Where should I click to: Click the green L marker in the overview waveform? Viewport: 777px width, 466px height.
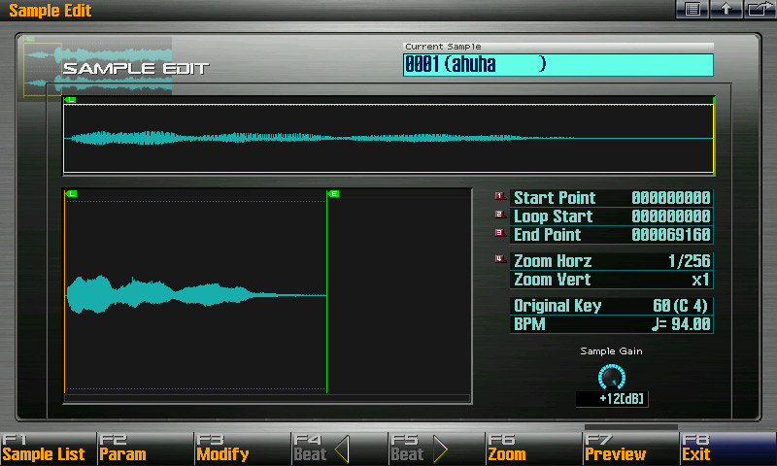tap(70, 100)
